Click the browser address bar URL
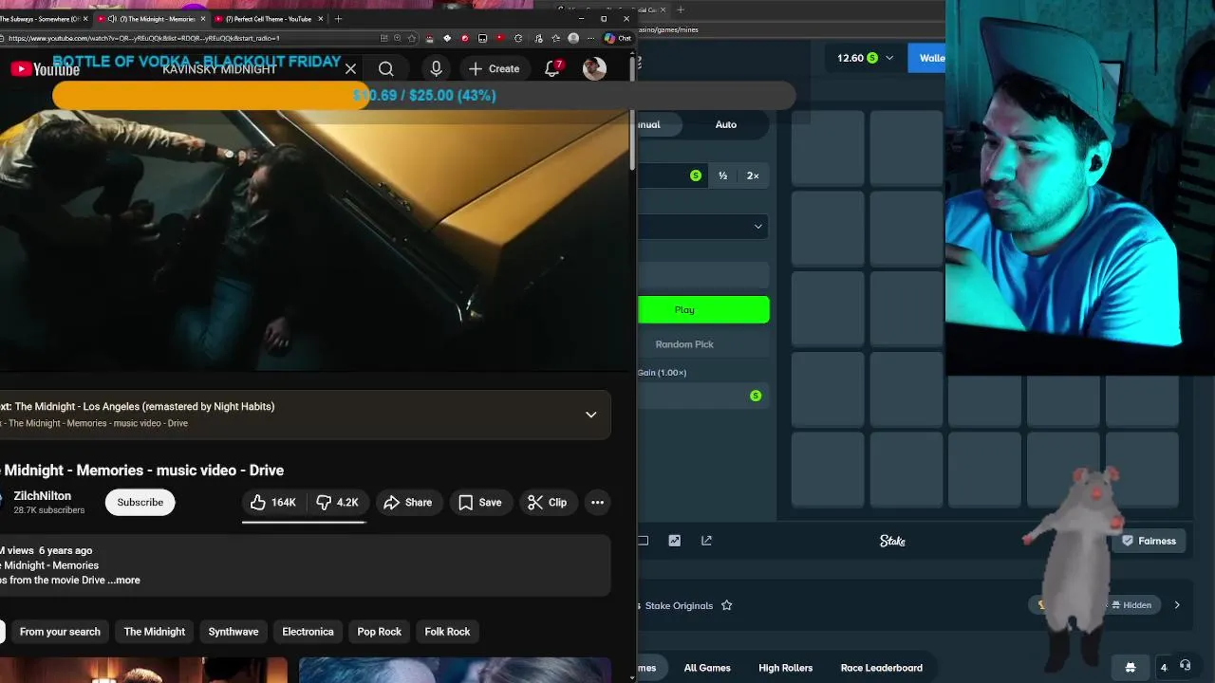 pos(144,38)
